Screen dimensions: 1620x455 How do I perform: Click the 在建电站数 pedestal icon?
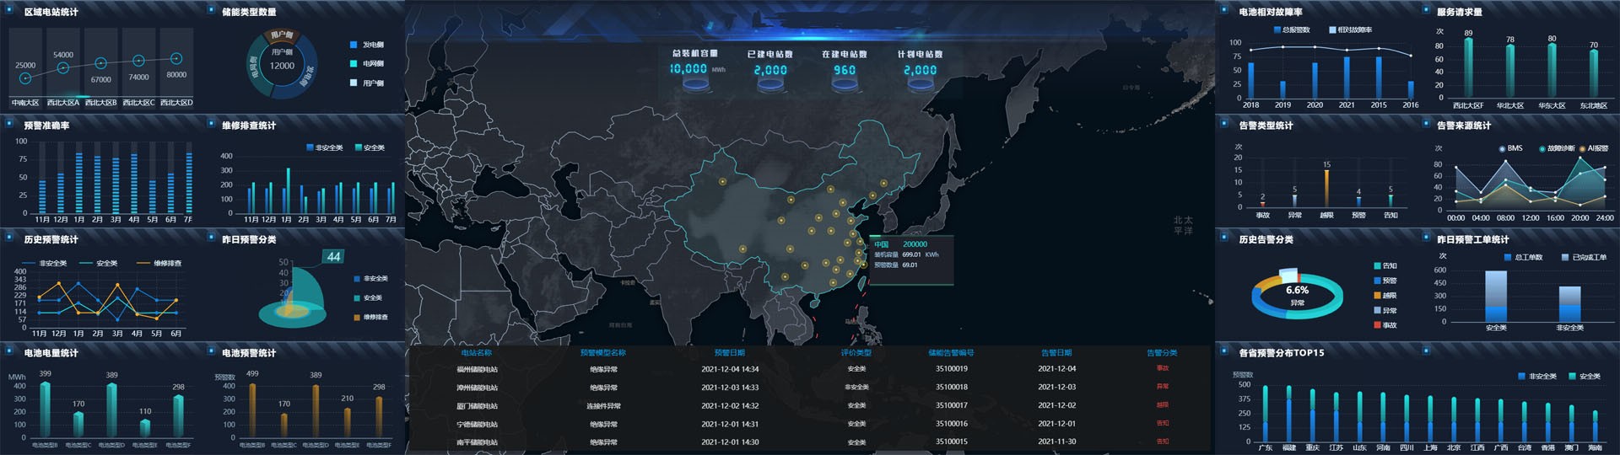pyautogui.click(x=845, y=83)
